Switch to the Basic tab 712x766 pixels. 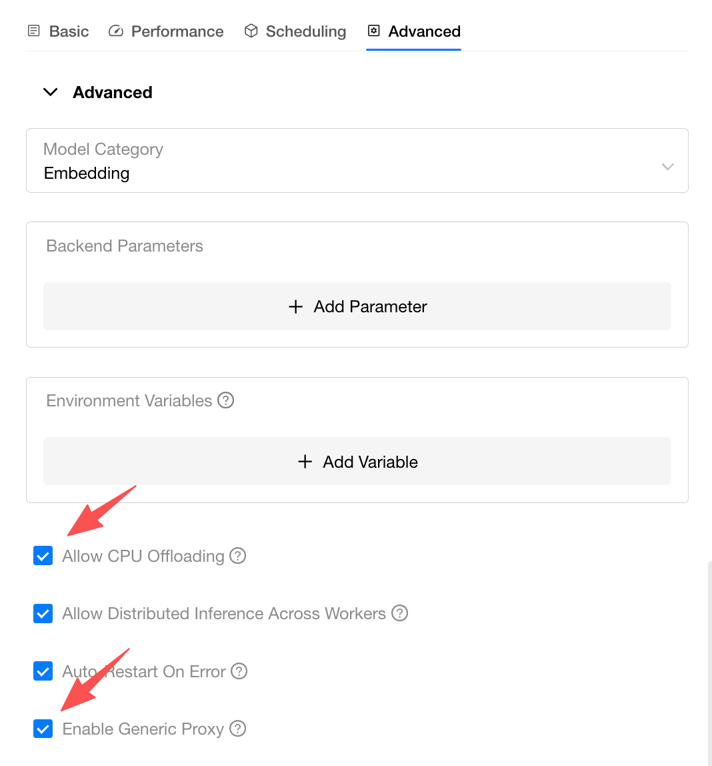pos(59,31)
